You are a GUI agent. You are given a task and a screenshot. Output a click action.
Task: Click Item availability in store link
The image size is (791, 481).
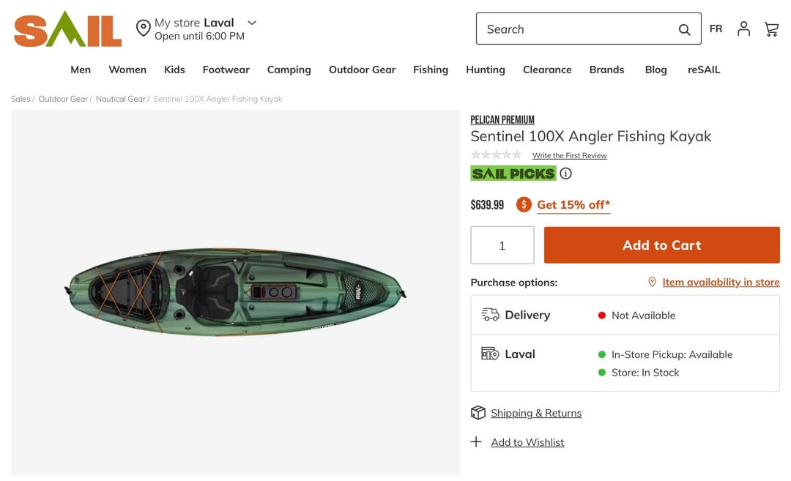pos(721,282)
